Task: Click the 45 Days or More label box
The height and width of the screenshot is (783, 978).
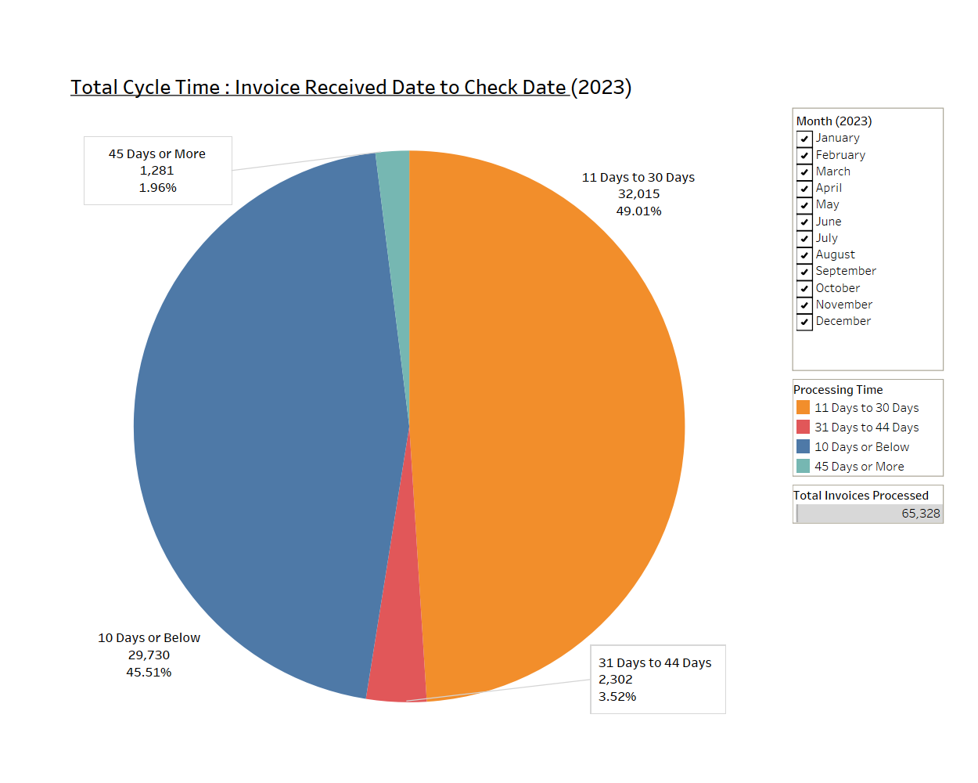Action: click(x=157, y=171)
